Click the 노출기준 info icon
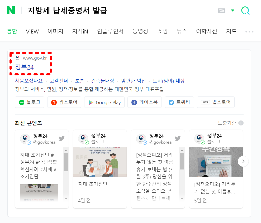The height and width of the screenshot is (223, 261). point(241,123)
